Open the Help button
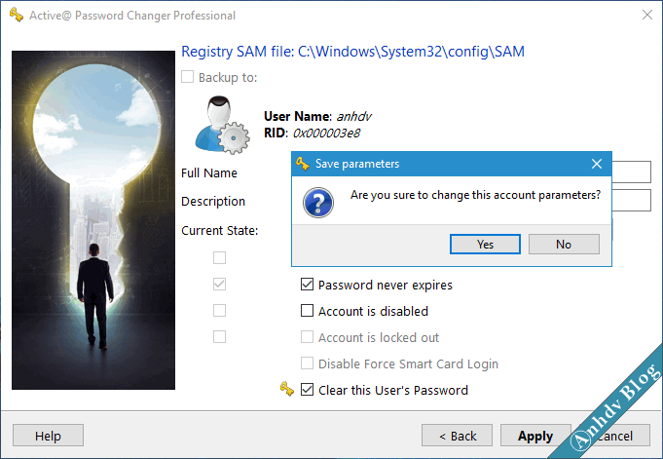663x459 pixels. (x=48, y=436)
